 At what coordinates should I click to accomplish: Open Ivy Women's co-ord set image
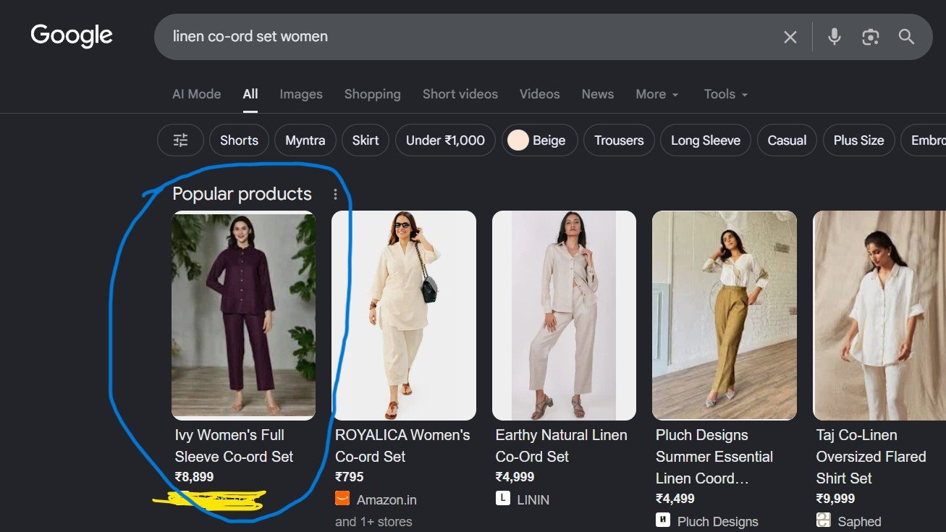click(x=243, y=315)
